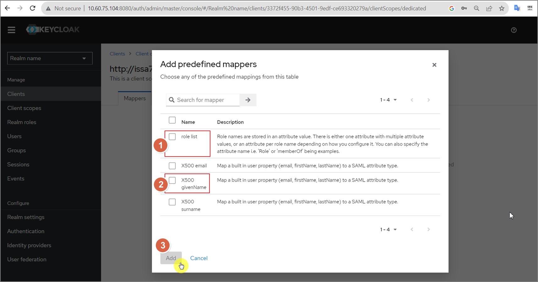The width and height of the screenshot is (538, 282).
Task: Click the 'X500 surname' mapper name
Action: pyautogui.click(x=191, y=205)
